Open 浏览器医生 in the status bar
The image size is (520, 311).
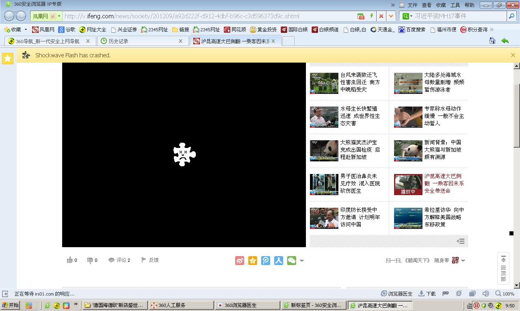click(396, 294)
